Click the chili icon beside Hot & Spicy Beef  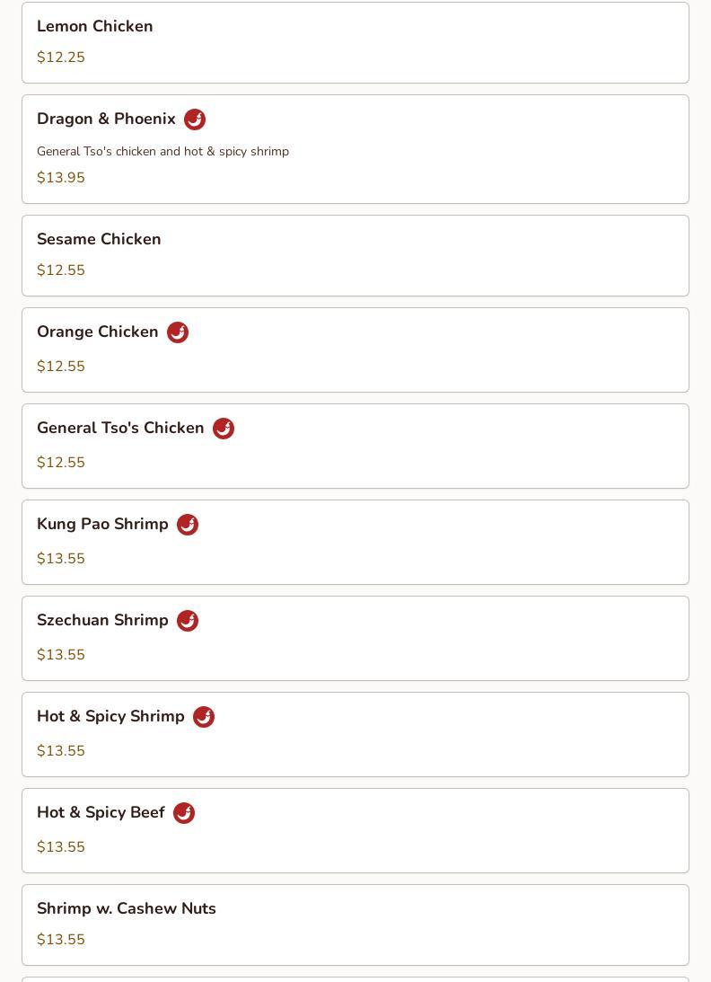click(184, 813)
